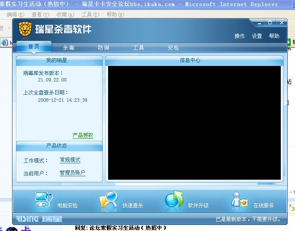
Task: Click the 产品状态 panel header
Action: pyautogui.click(x=59, y=146)
